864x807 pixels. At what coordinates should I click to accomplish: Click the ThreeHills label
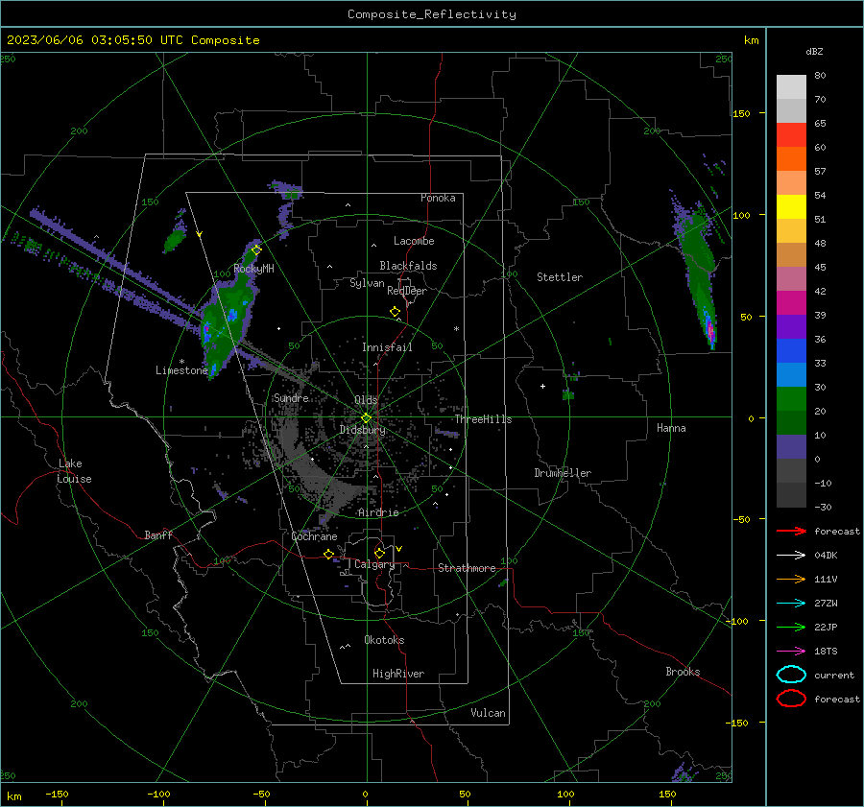(x=483, y=419)
